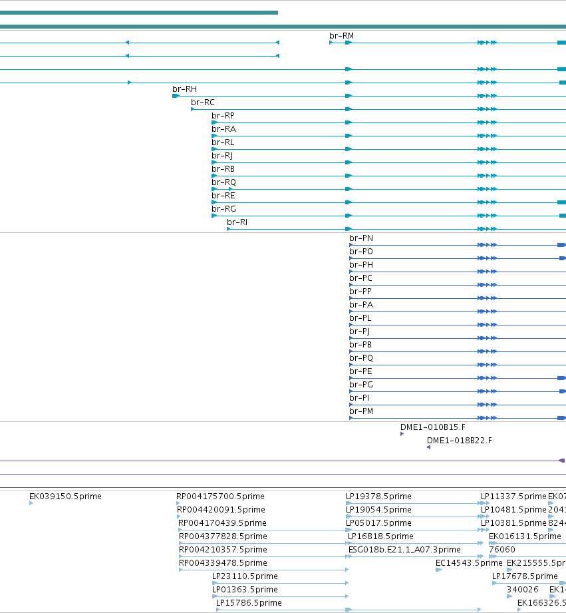
Task: Click RP004170439.5prime EST label
Action: coord(222,522)
